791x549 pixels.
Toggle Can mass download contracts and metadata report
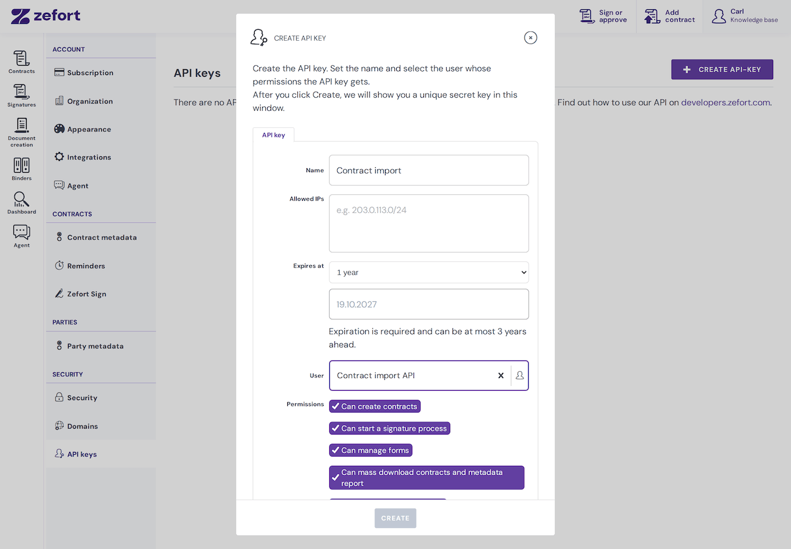426,477
